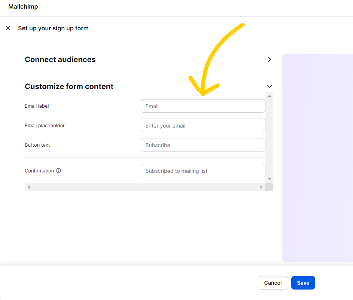Screen dimensions: 353x300
Task: Save the sign up form
Action: point(303,283)
